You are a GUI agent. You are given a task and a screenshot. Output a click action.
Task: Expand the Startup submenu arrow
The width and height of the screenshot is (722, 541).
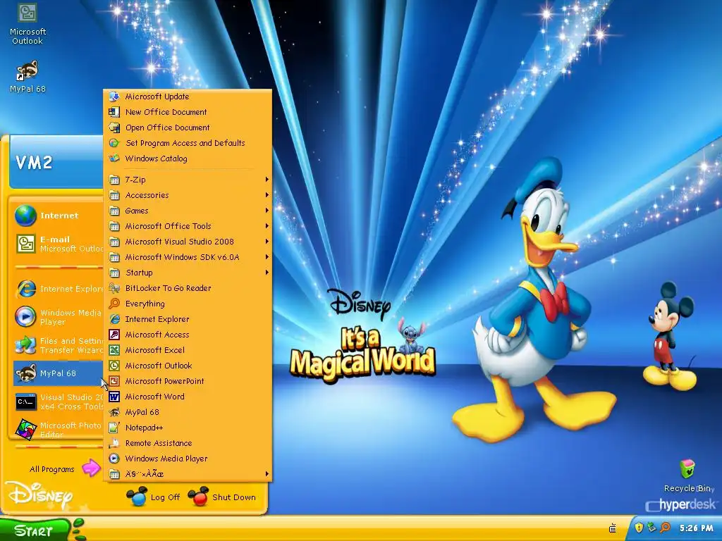[267, 273]
